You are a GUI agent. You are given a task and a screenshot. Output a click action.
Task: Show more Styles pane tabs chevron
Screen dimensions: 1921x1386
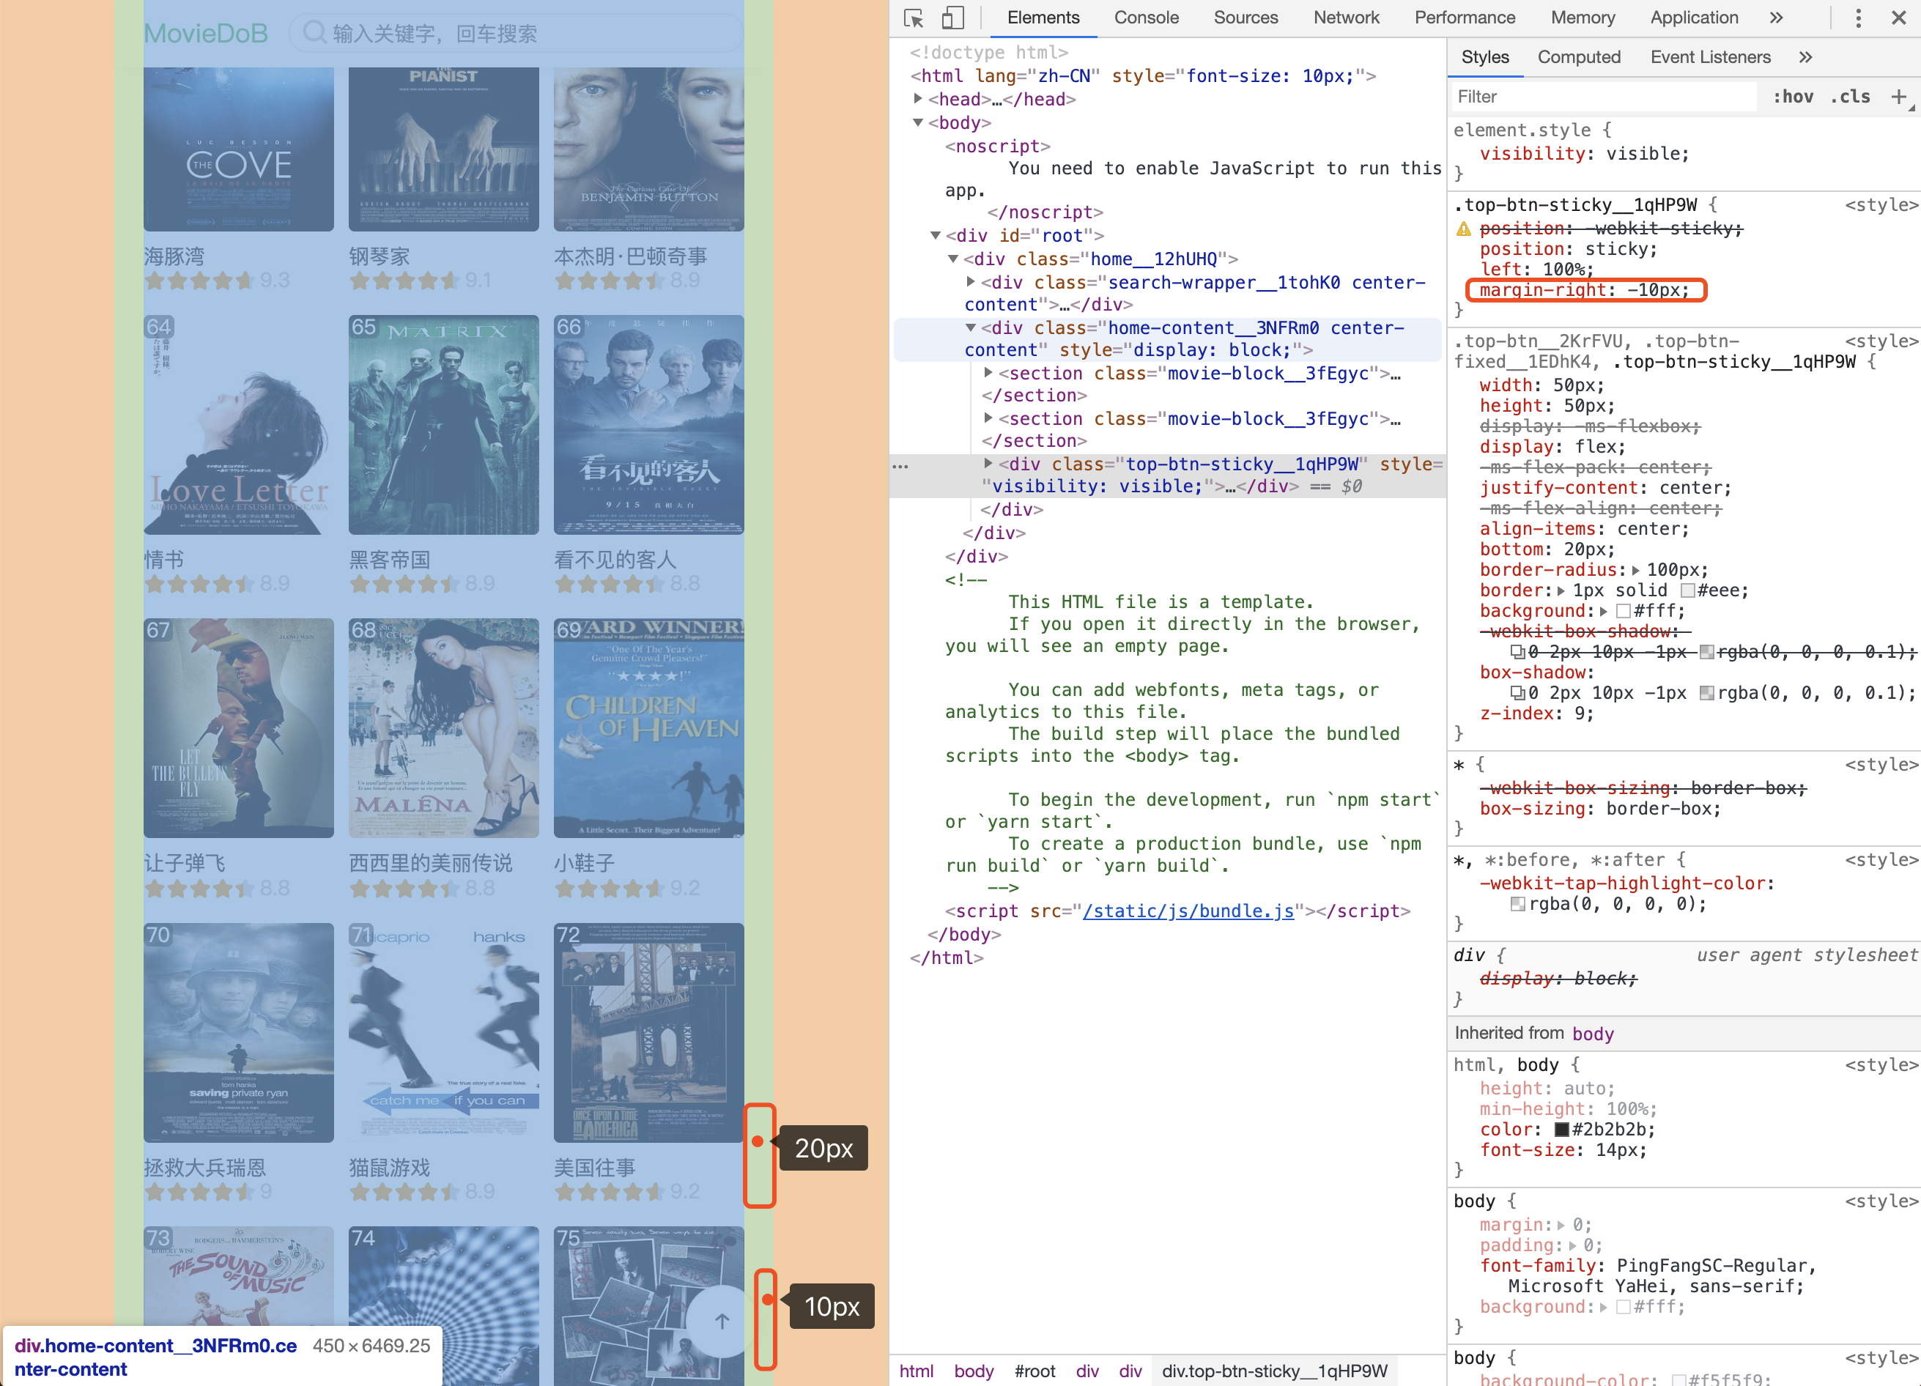coord(1805,56)
